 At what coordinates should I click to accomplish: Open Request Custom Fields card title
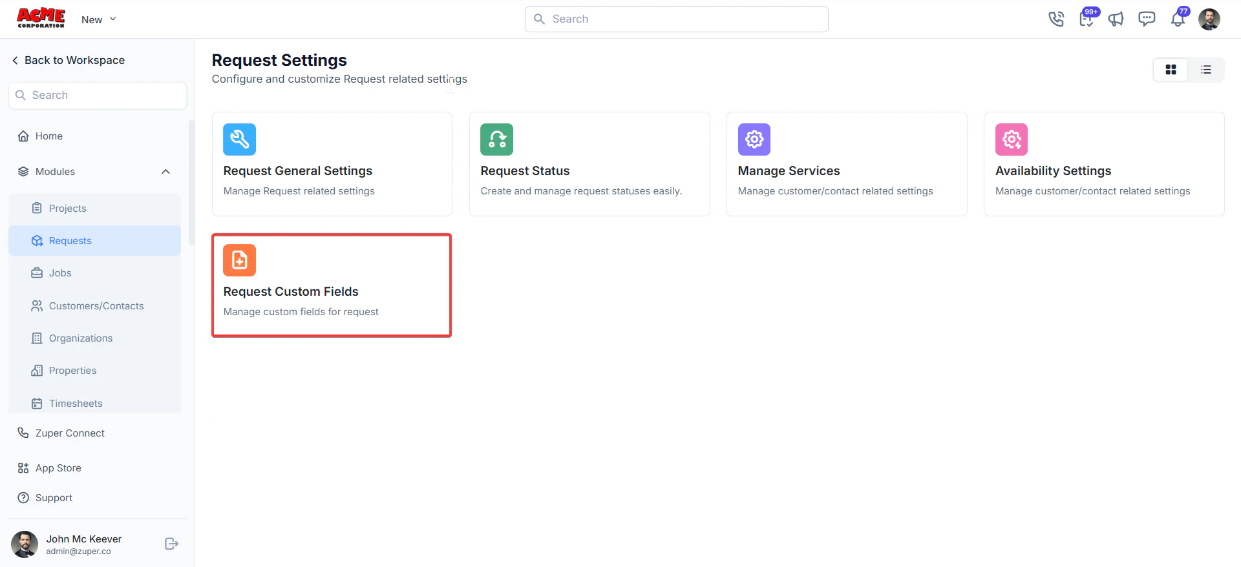click(x=291, y=291)
